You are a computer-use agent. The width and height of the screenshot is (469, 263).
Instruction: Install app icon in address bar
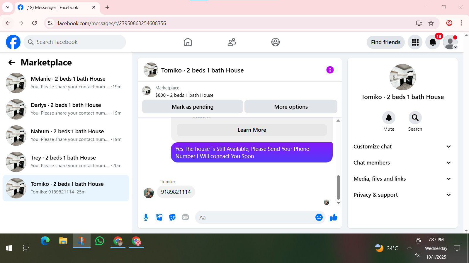tap(419, 23)
